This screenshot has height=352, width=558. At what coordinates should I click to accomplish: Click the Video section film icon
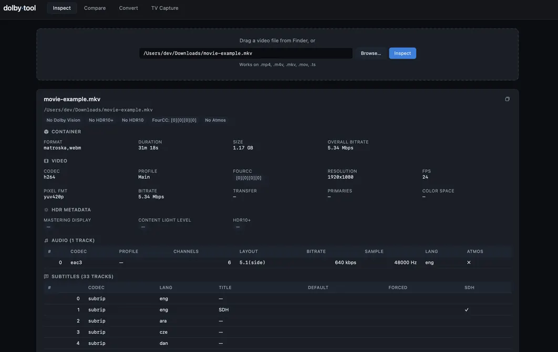pos(46,161)
